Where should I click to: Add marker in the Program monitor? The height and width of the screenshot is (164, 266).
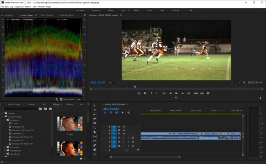coord(145,93)
